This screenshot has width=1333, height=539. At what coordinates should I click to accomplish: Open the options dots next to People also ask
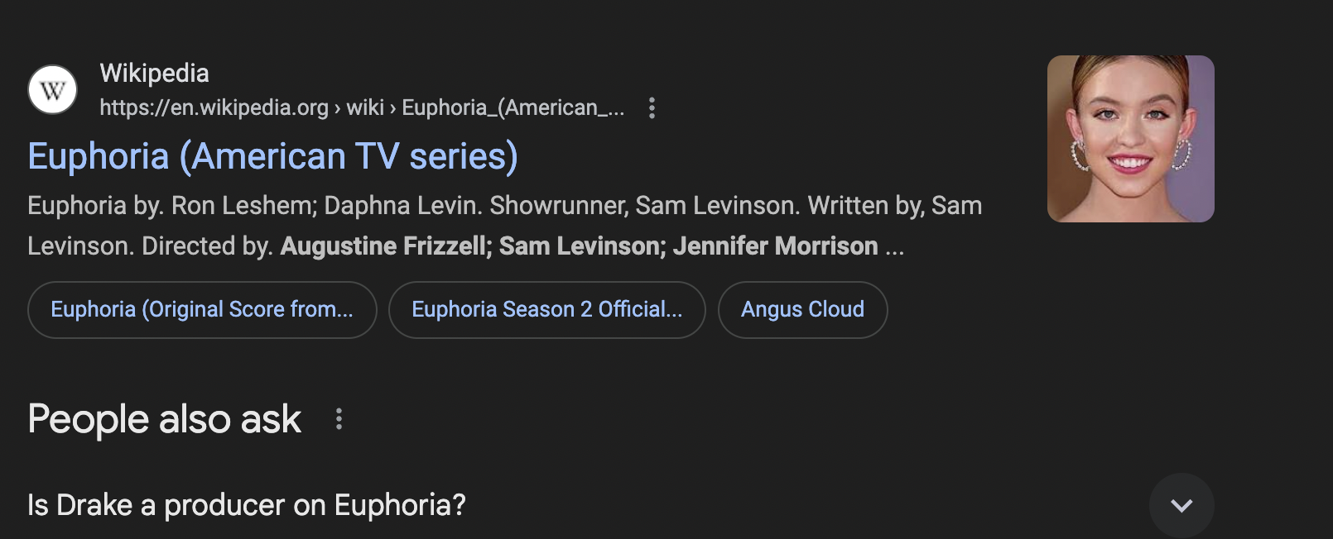pos(339,419)
